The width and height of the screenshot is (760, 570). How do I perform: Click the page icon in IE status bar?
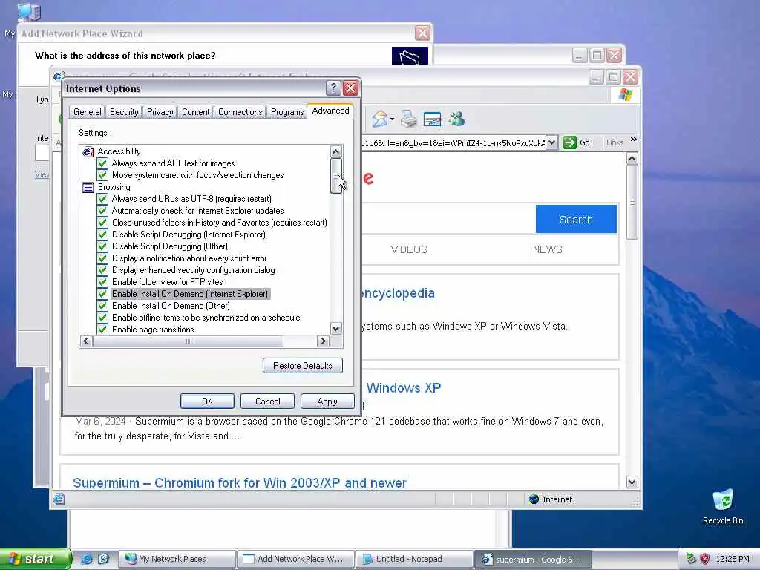(x=59, y=499)
